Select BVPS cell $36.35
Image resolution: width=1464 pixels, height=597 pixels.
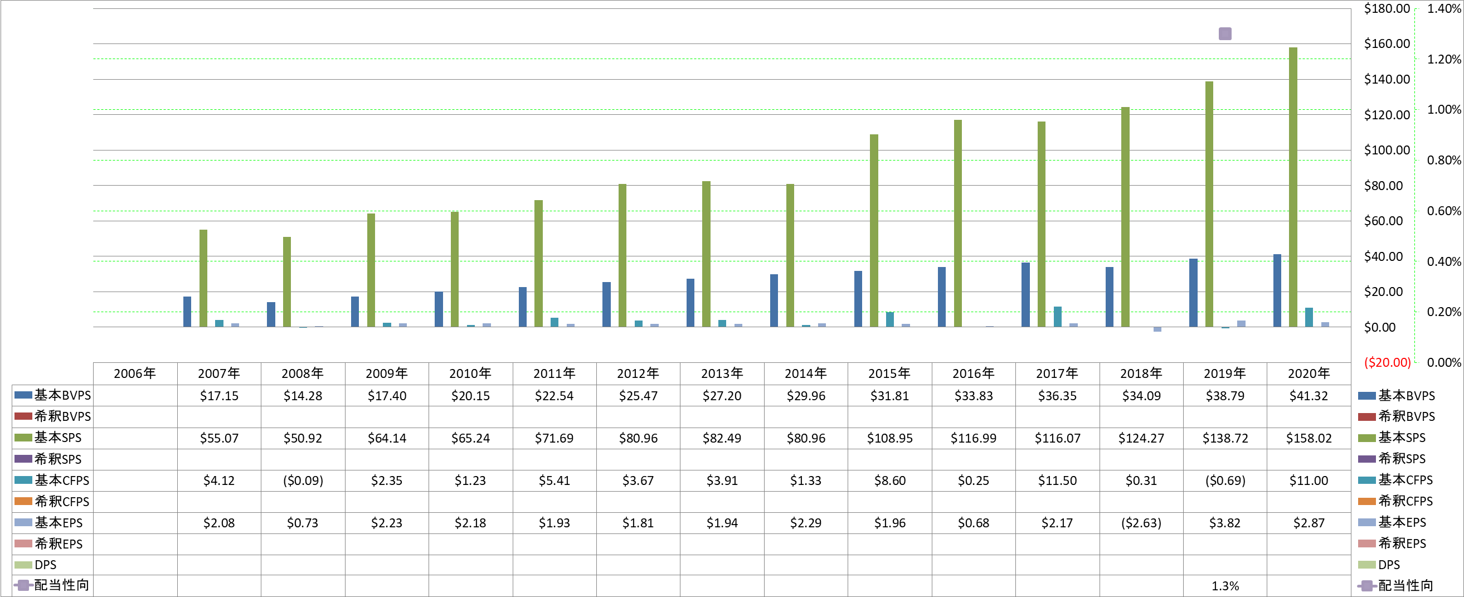1057,396
